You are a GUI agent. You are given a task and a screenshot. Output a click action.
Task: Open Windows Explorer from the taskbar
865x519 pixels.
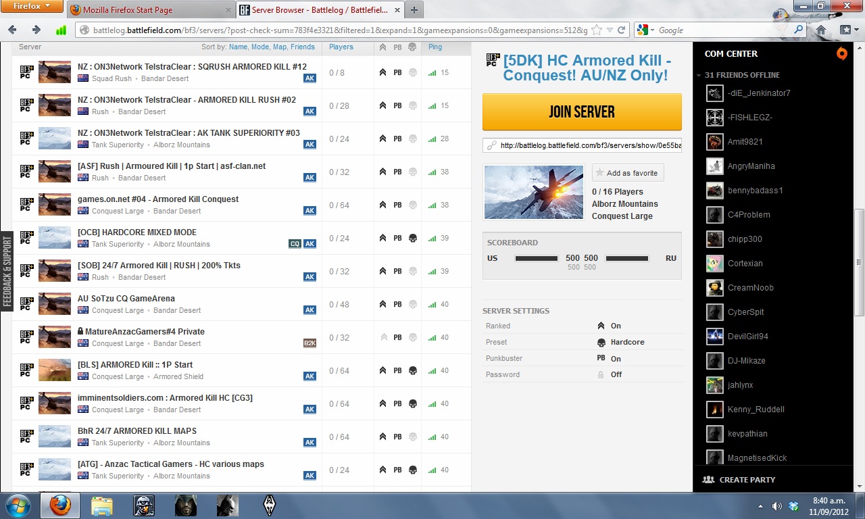coord(102,505)
